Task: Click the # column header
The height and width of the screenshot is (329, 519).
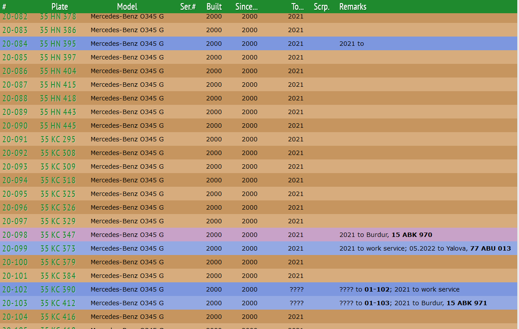Action: [x=4, y=7]
